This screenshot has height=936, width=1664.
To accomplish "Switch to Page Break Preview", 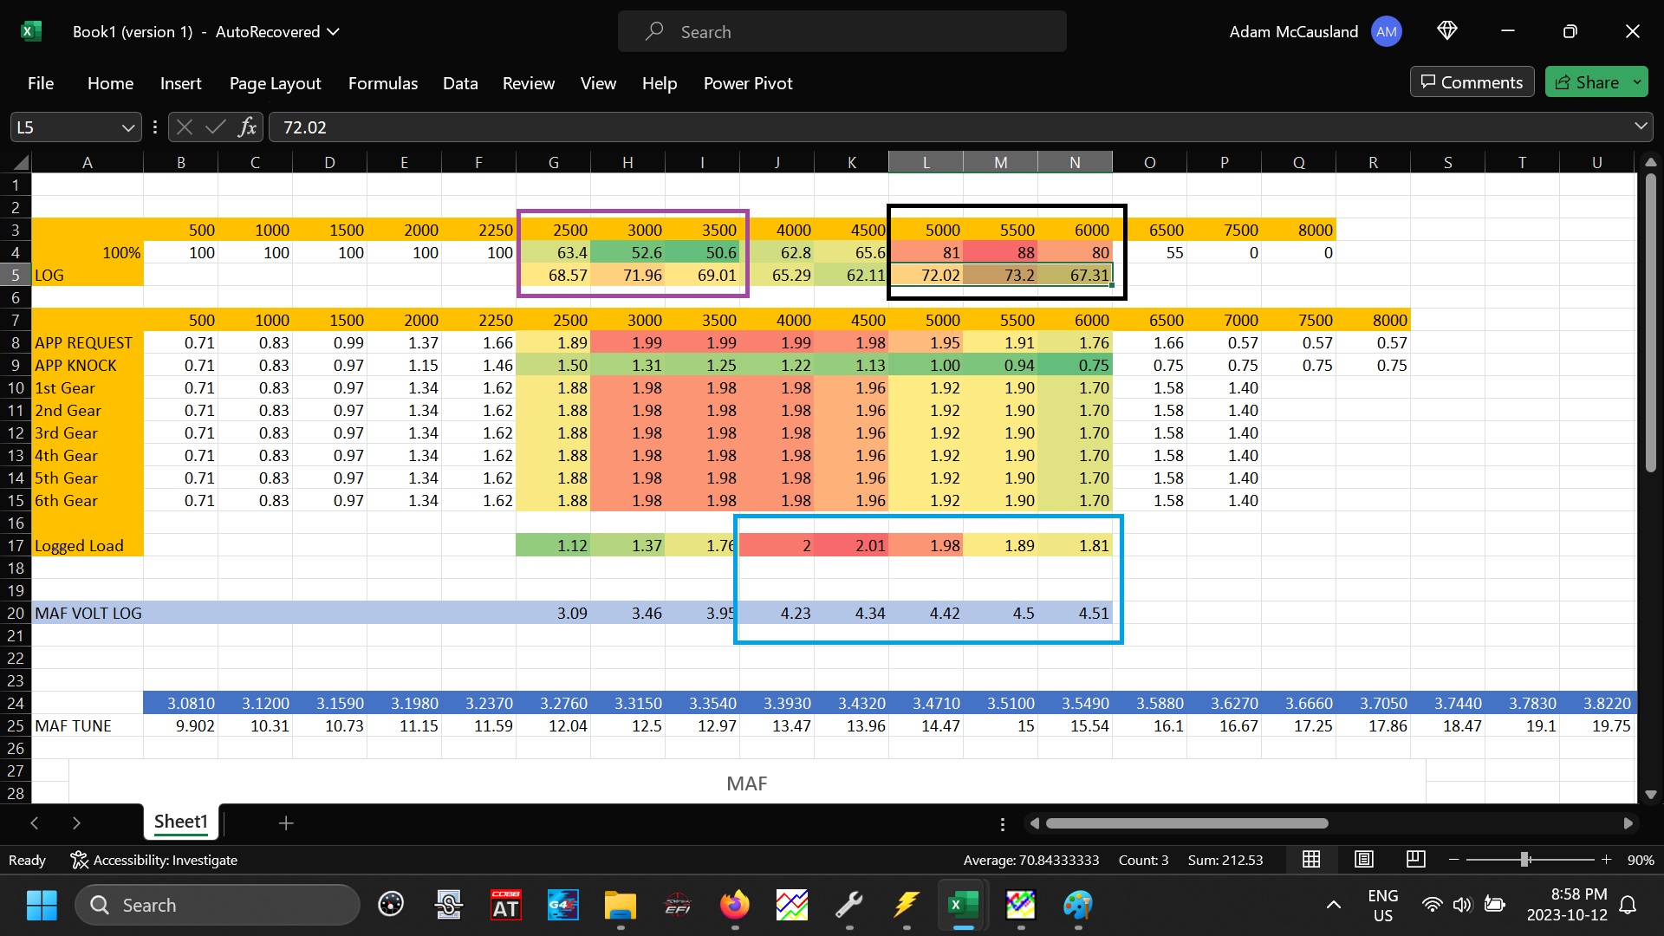I will pos(1416,859).
